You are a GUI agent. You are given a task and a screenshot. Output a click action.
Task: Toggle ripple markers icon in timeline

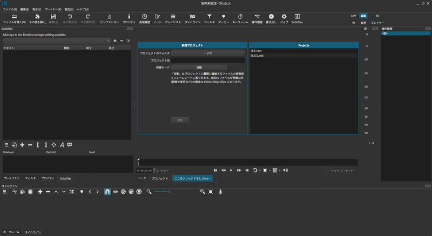pos(139,192)
